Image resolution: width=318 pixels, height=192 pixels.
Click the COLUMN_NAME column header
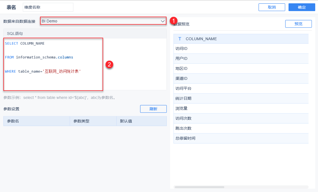tap(241, 39)
